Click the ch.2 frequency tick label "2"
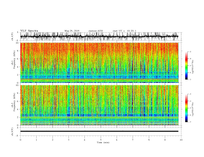The height and width of the screenshot is (157, 204). [18, 117]
